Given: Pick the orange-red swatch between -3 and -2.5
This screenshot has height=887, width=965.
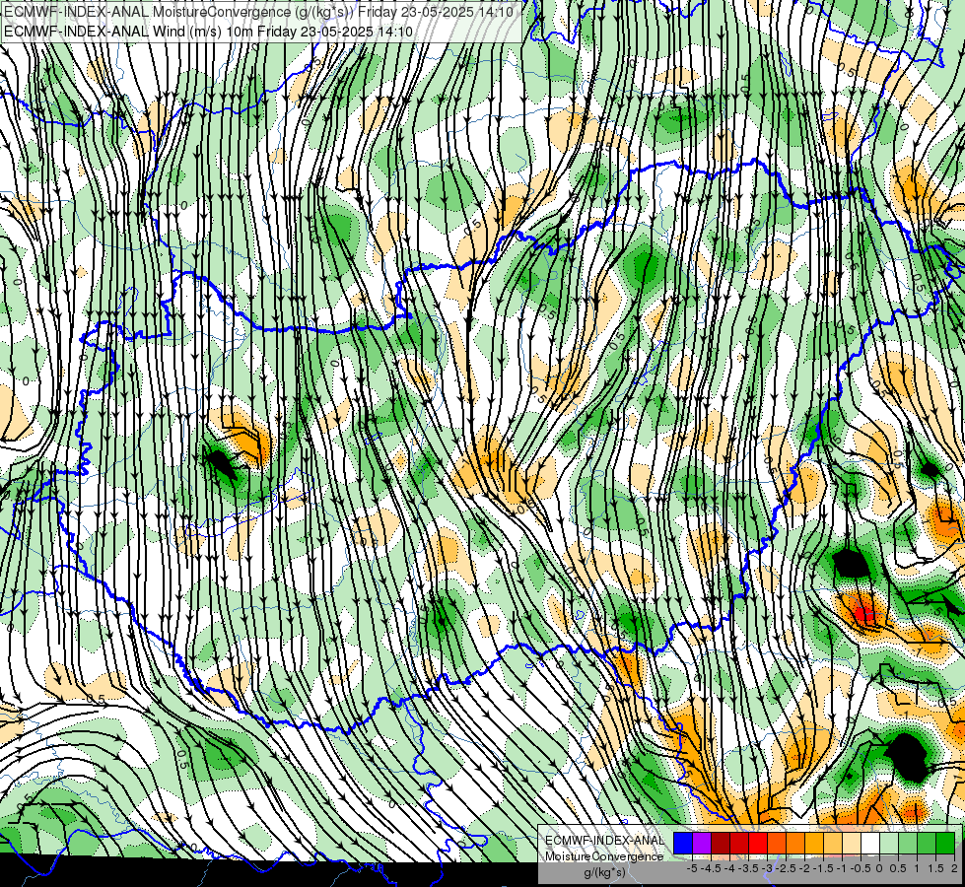Looking at the screenshot, I should pyautogui.click(x=777, y=844).
